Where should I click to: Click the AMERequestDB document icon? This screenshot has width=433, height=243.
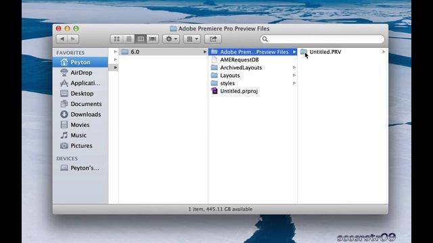click(x=214, y=59)
